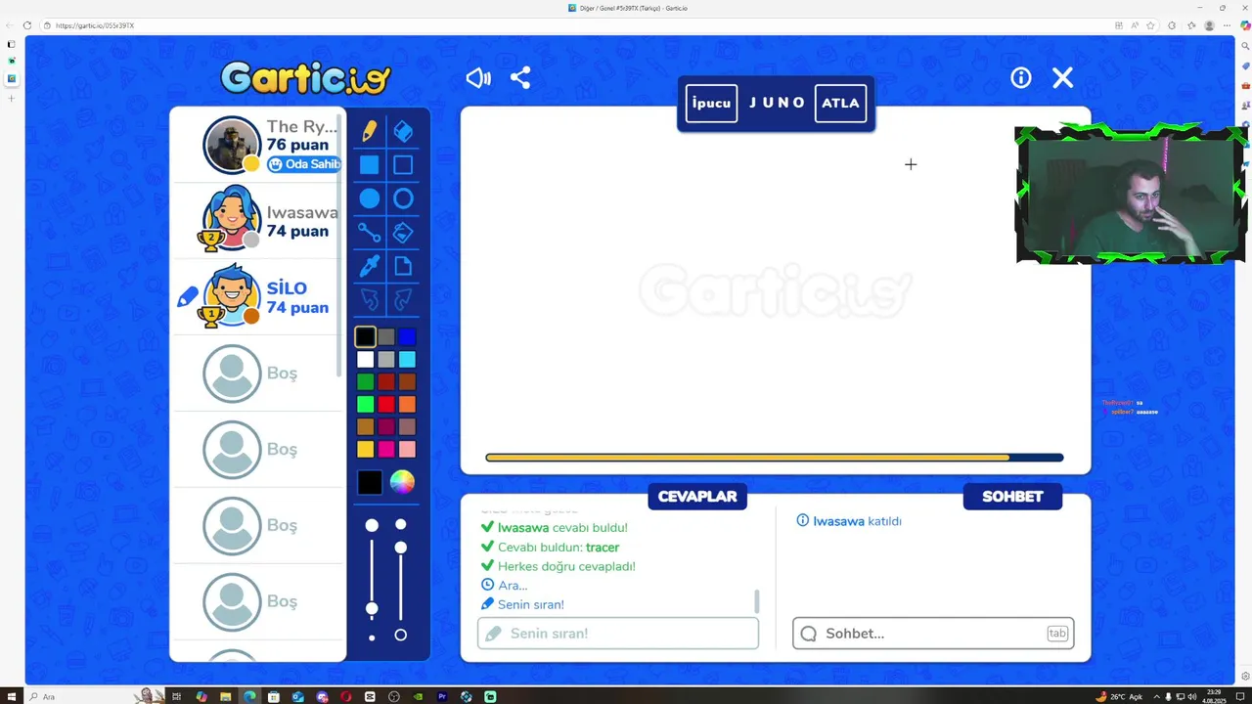Click the current color black preview box
This screenshot has height=704, width=1252.
(x=370, y=482)
